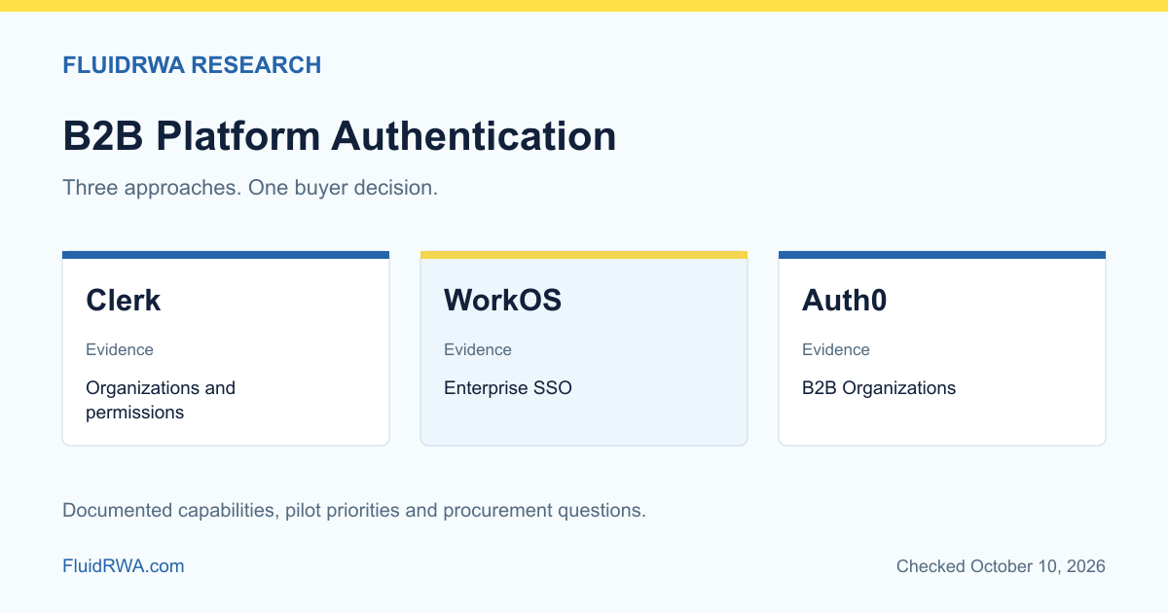The width and height of the screenshot is (1168, 613).
Task: Click the 'FLUIDRWA RESEARCH' label
Action: (x=192, y=65)
